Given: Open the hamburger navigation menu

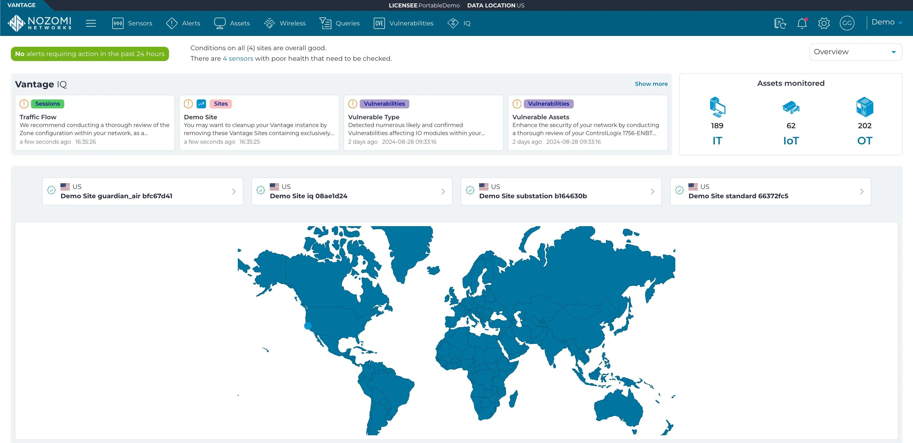Looking at the screenshot, I should click(91, 23).
